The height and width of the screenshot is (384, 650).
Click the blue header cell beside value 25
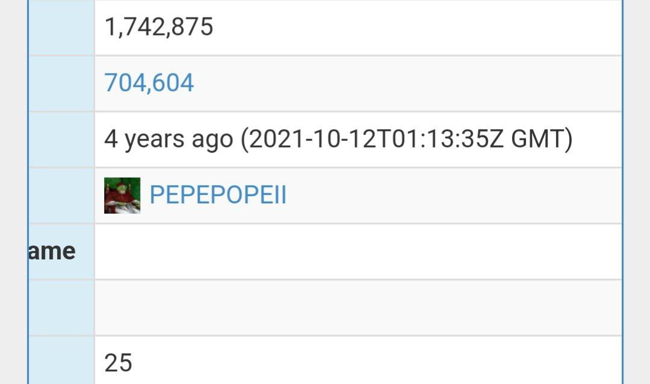click(62, 361)
